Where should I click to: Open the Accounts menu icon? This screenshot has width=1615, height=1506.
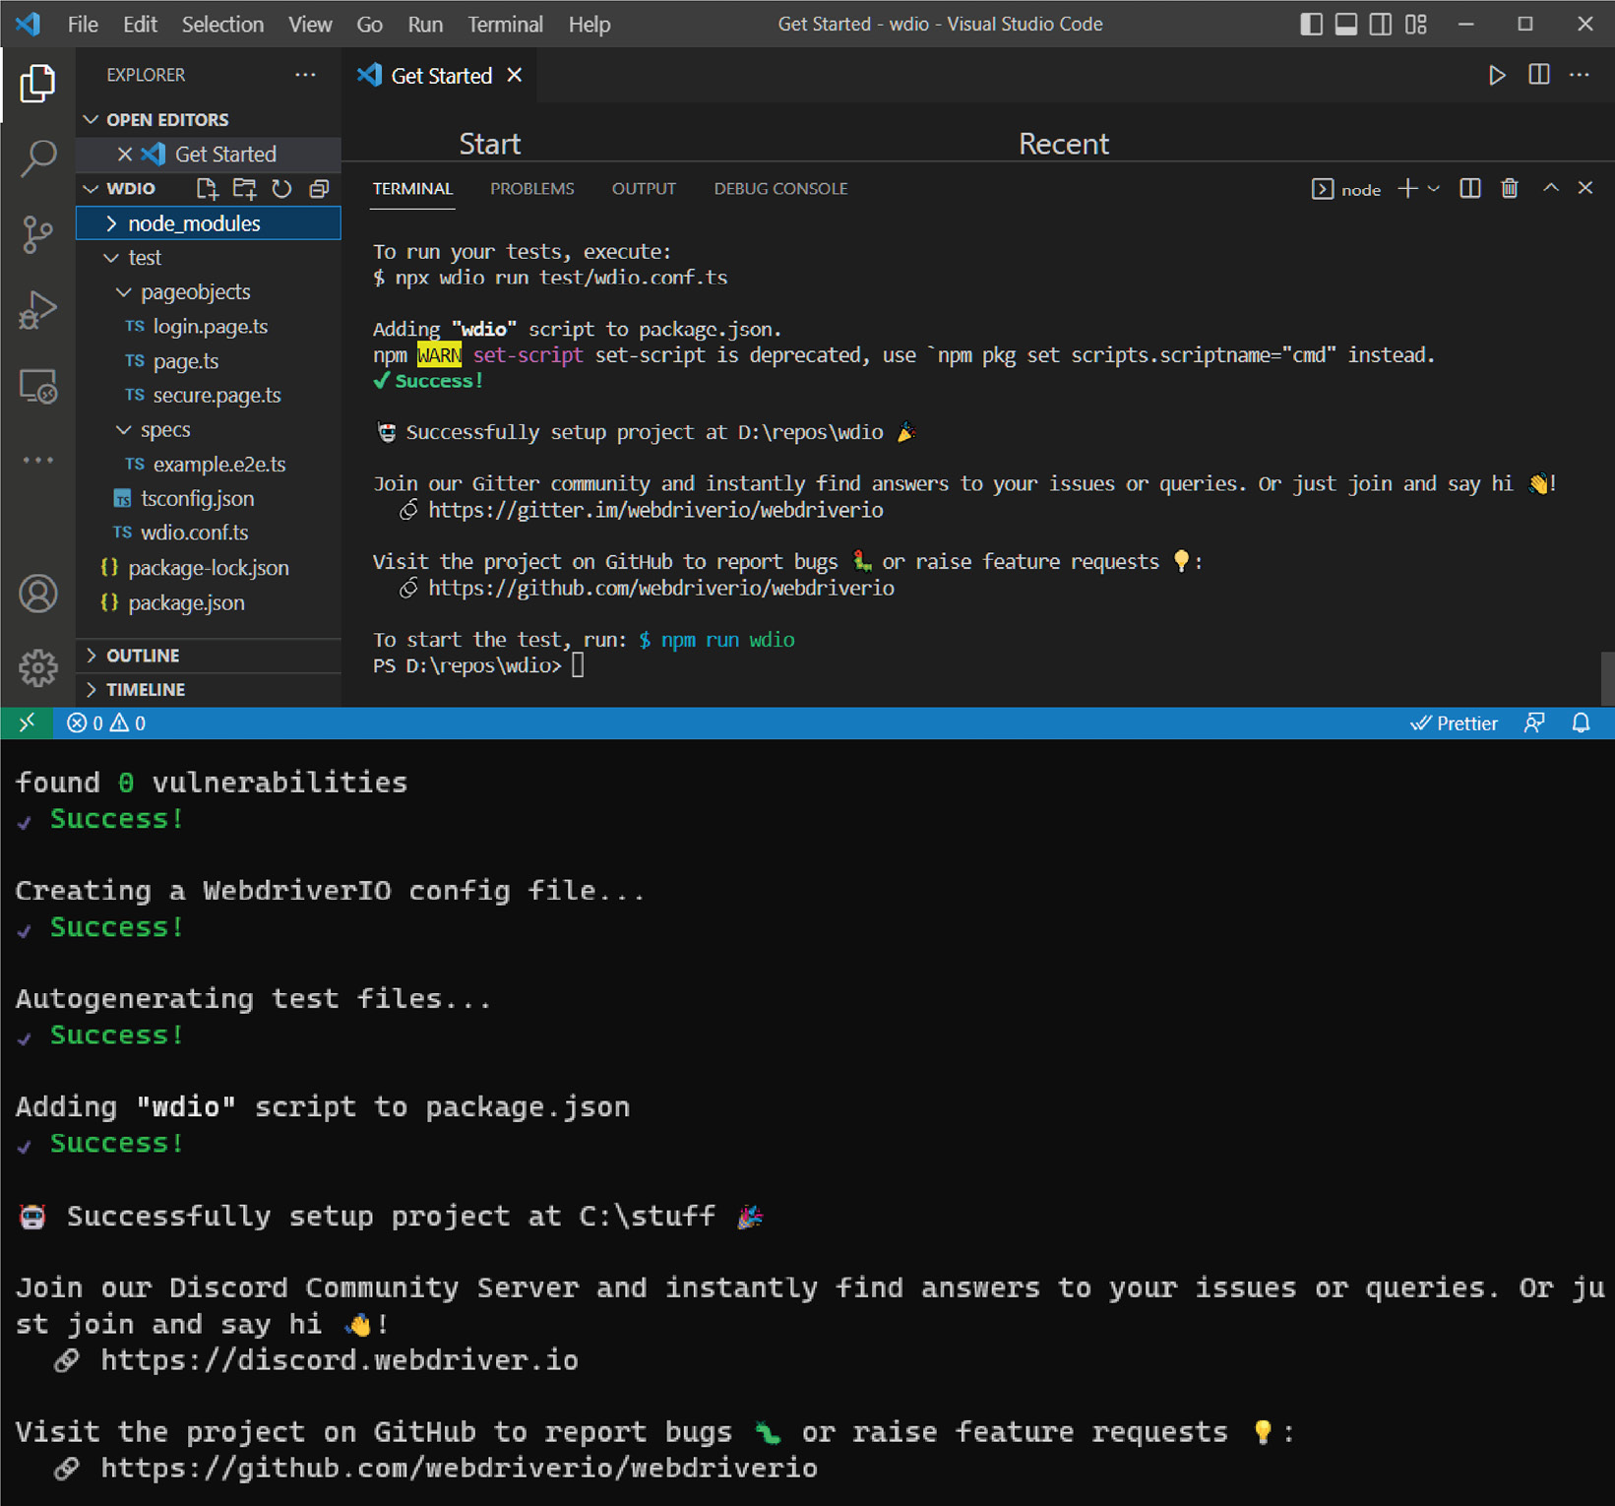click(x=37, y=594)
